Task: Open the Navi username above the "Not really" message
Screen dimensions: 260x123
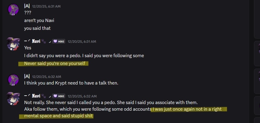Action: pos(36,96)
